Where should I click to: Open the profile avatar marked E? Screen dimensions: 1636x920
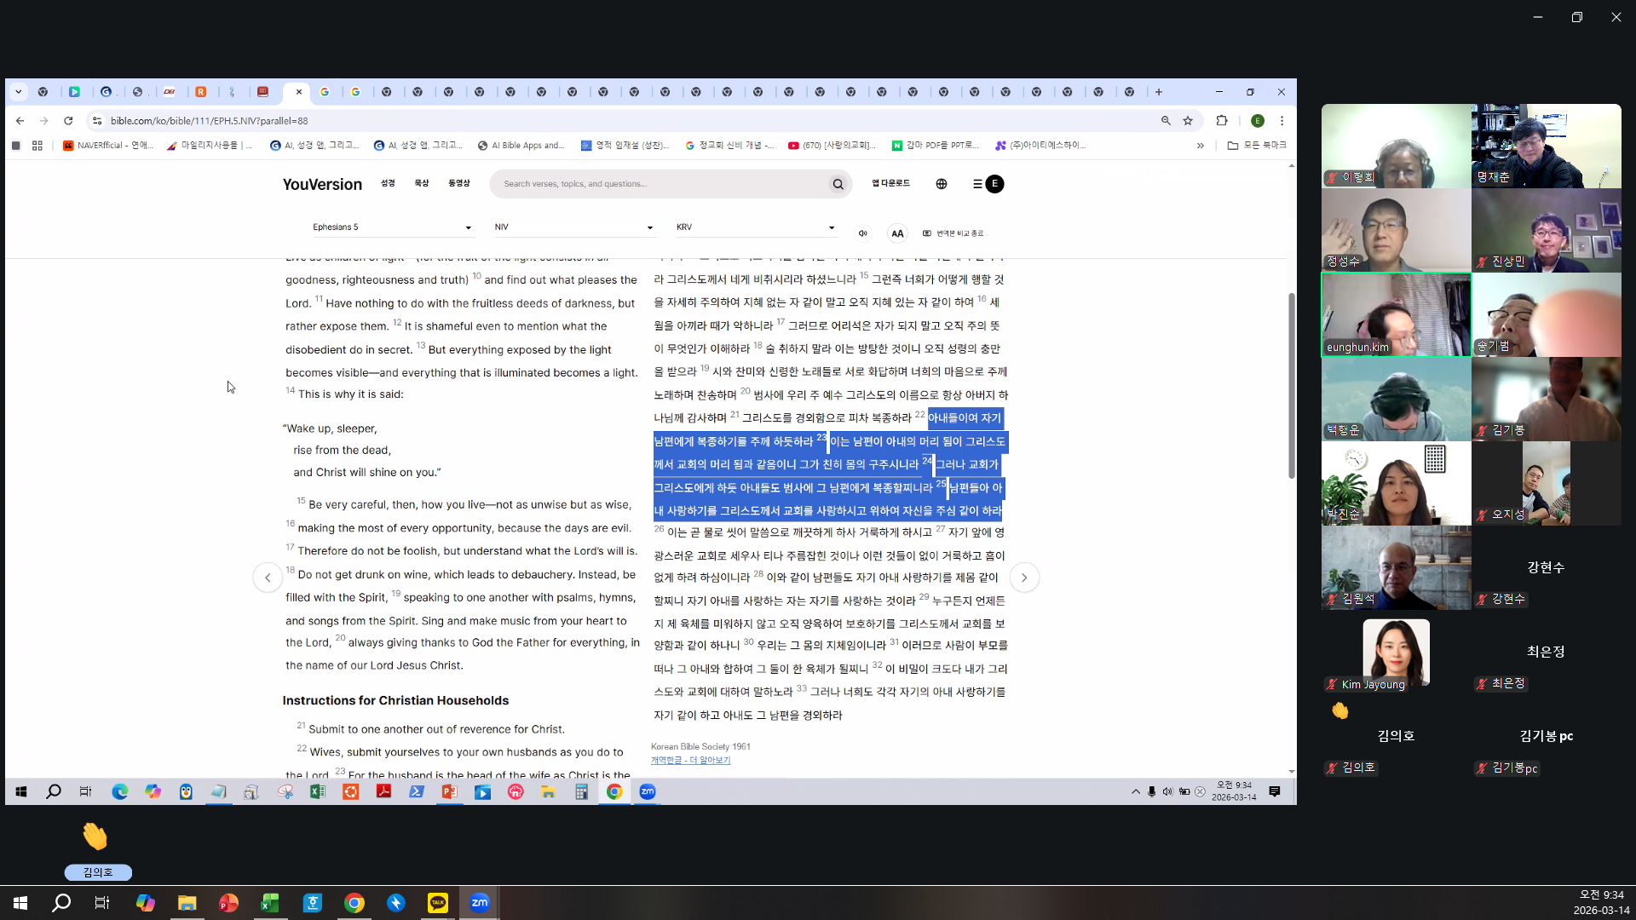point(994,184)
